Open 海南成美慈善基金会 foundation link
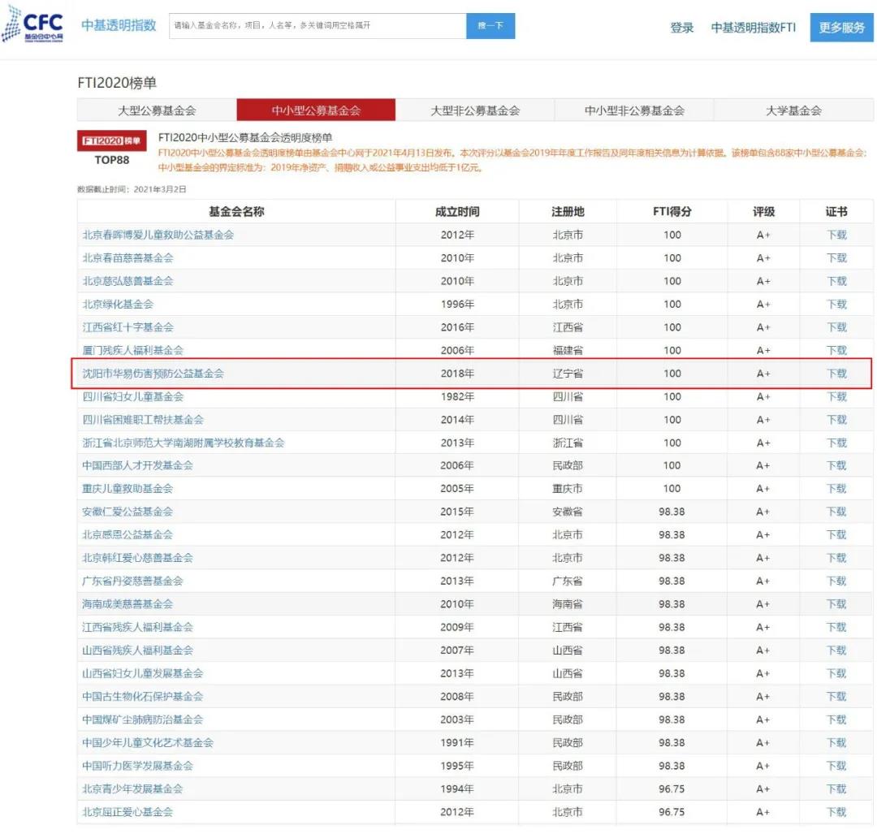The width and height of the screenshot is (877, 834). pyautogui.click(x=127, y=604)
